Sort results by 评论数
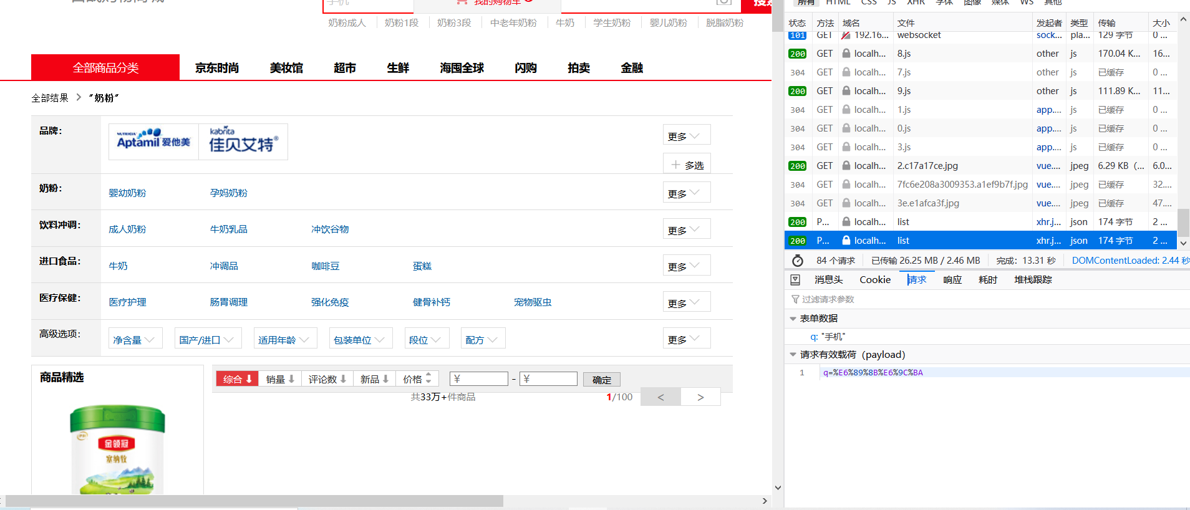Viewport: 1190px width, 510px height. coord(327,379)
